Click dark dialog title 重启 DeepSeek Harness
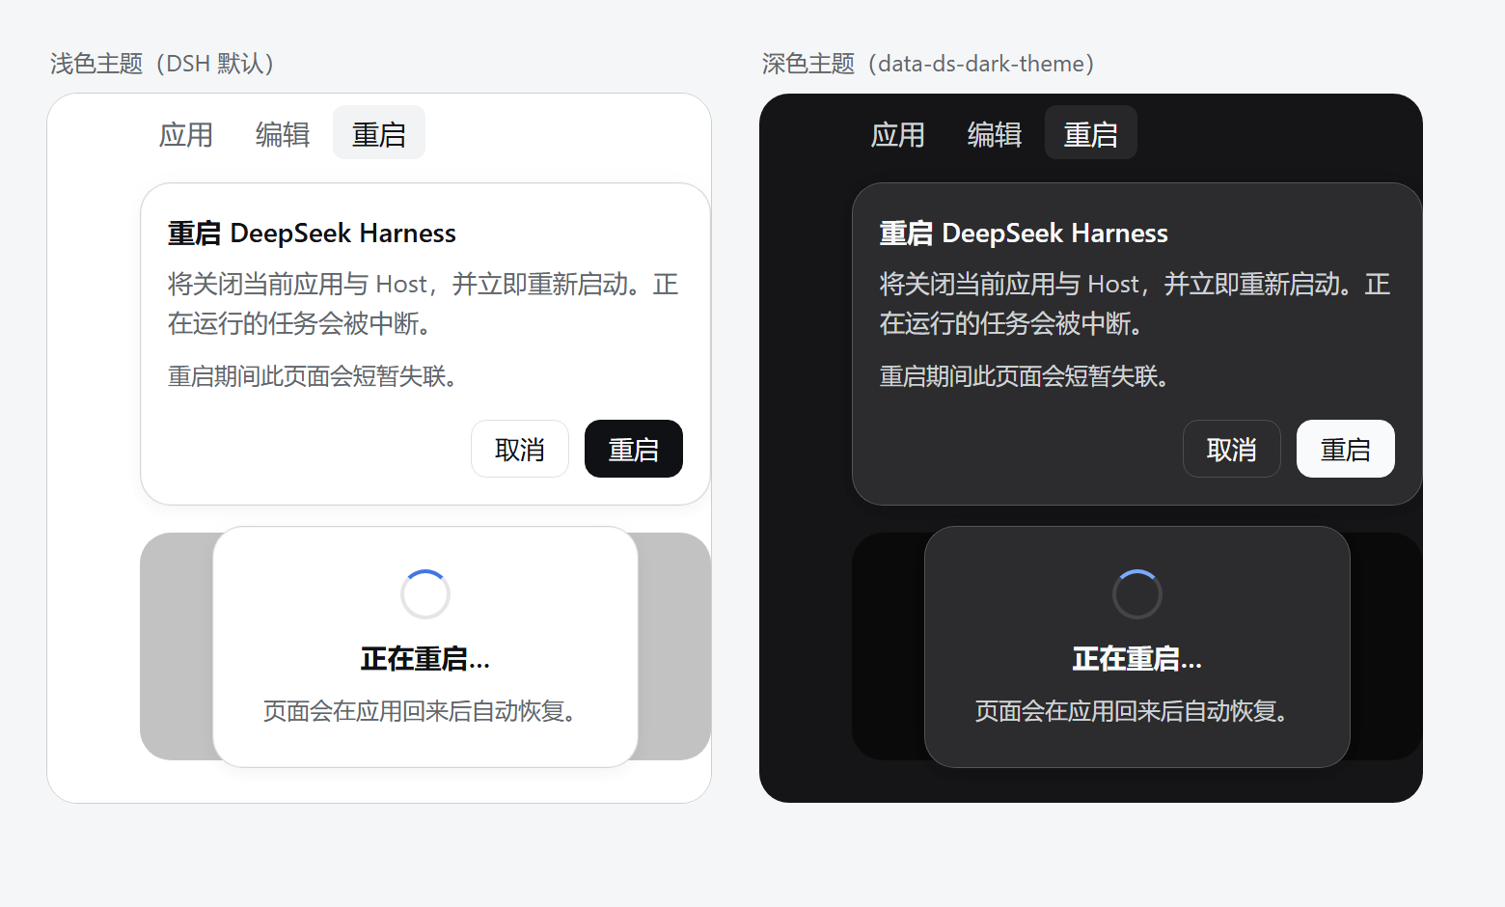This screenshot has height=907, width=1505. pyautogui.click(x=1024, y=234)
